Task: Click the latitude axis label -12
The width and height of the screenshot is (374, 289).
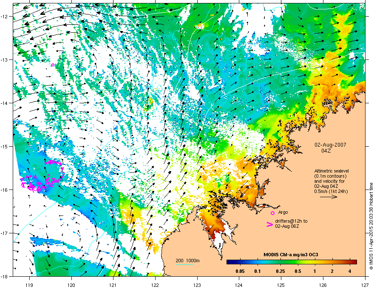Action: click(4, 17)
